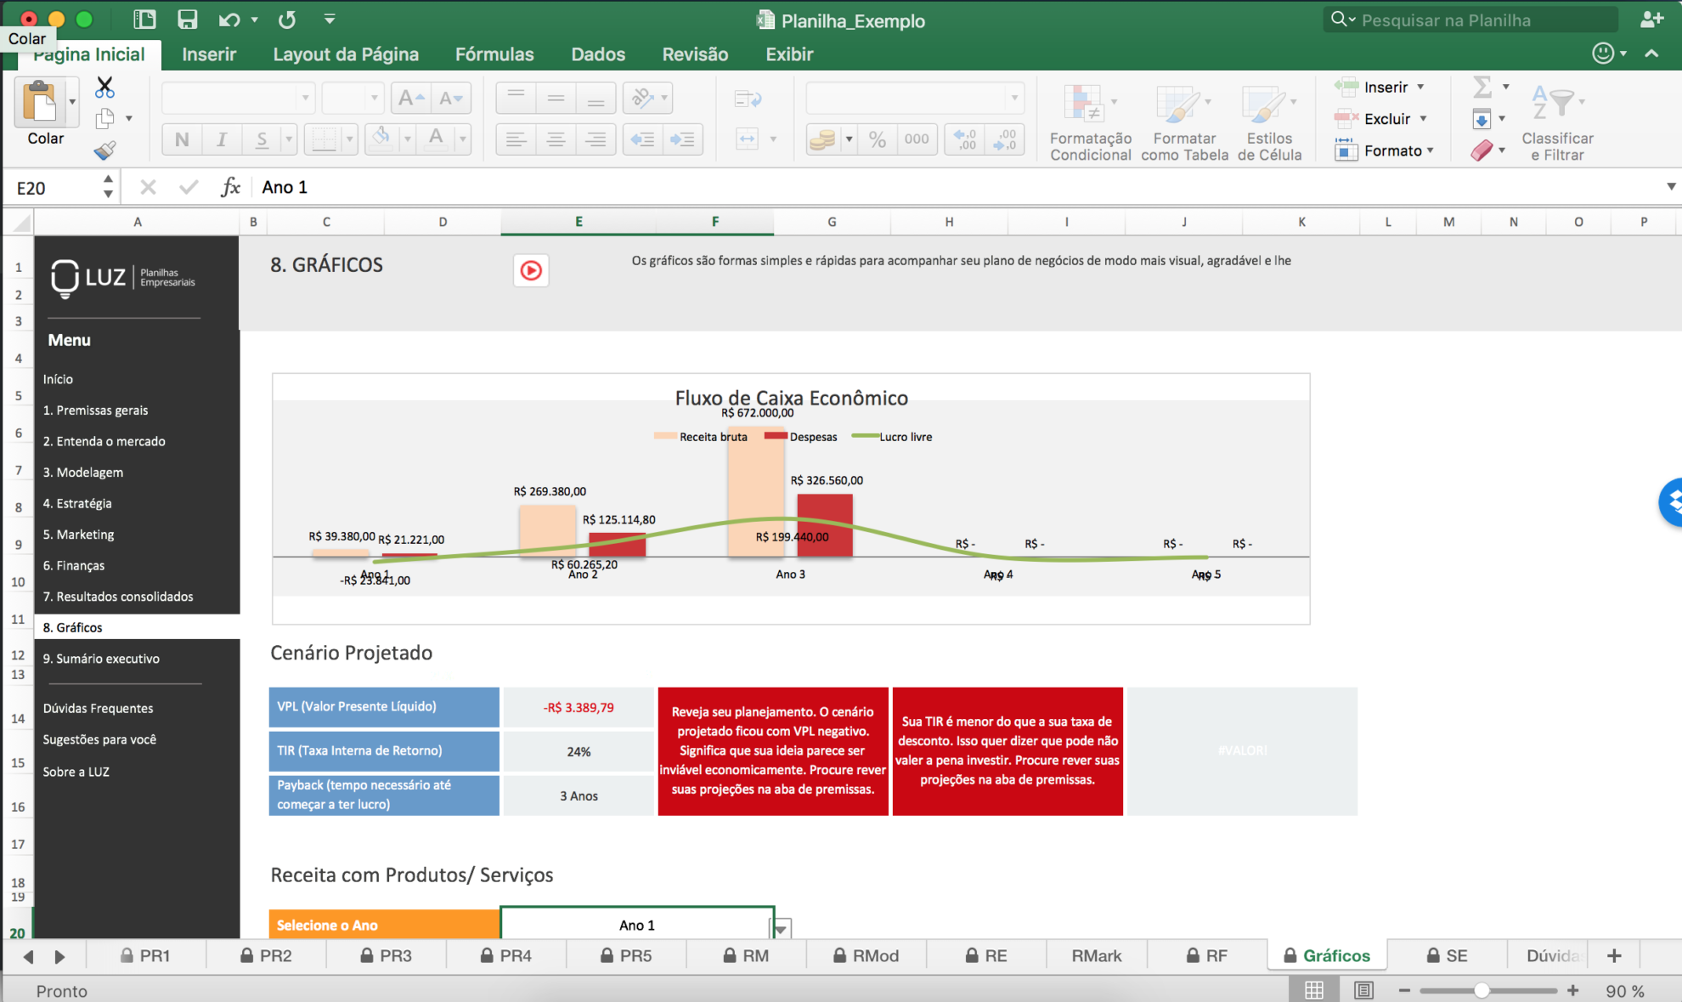Expand the formula bar chevron
1682x1002 pixels.
pos(1670,187)
